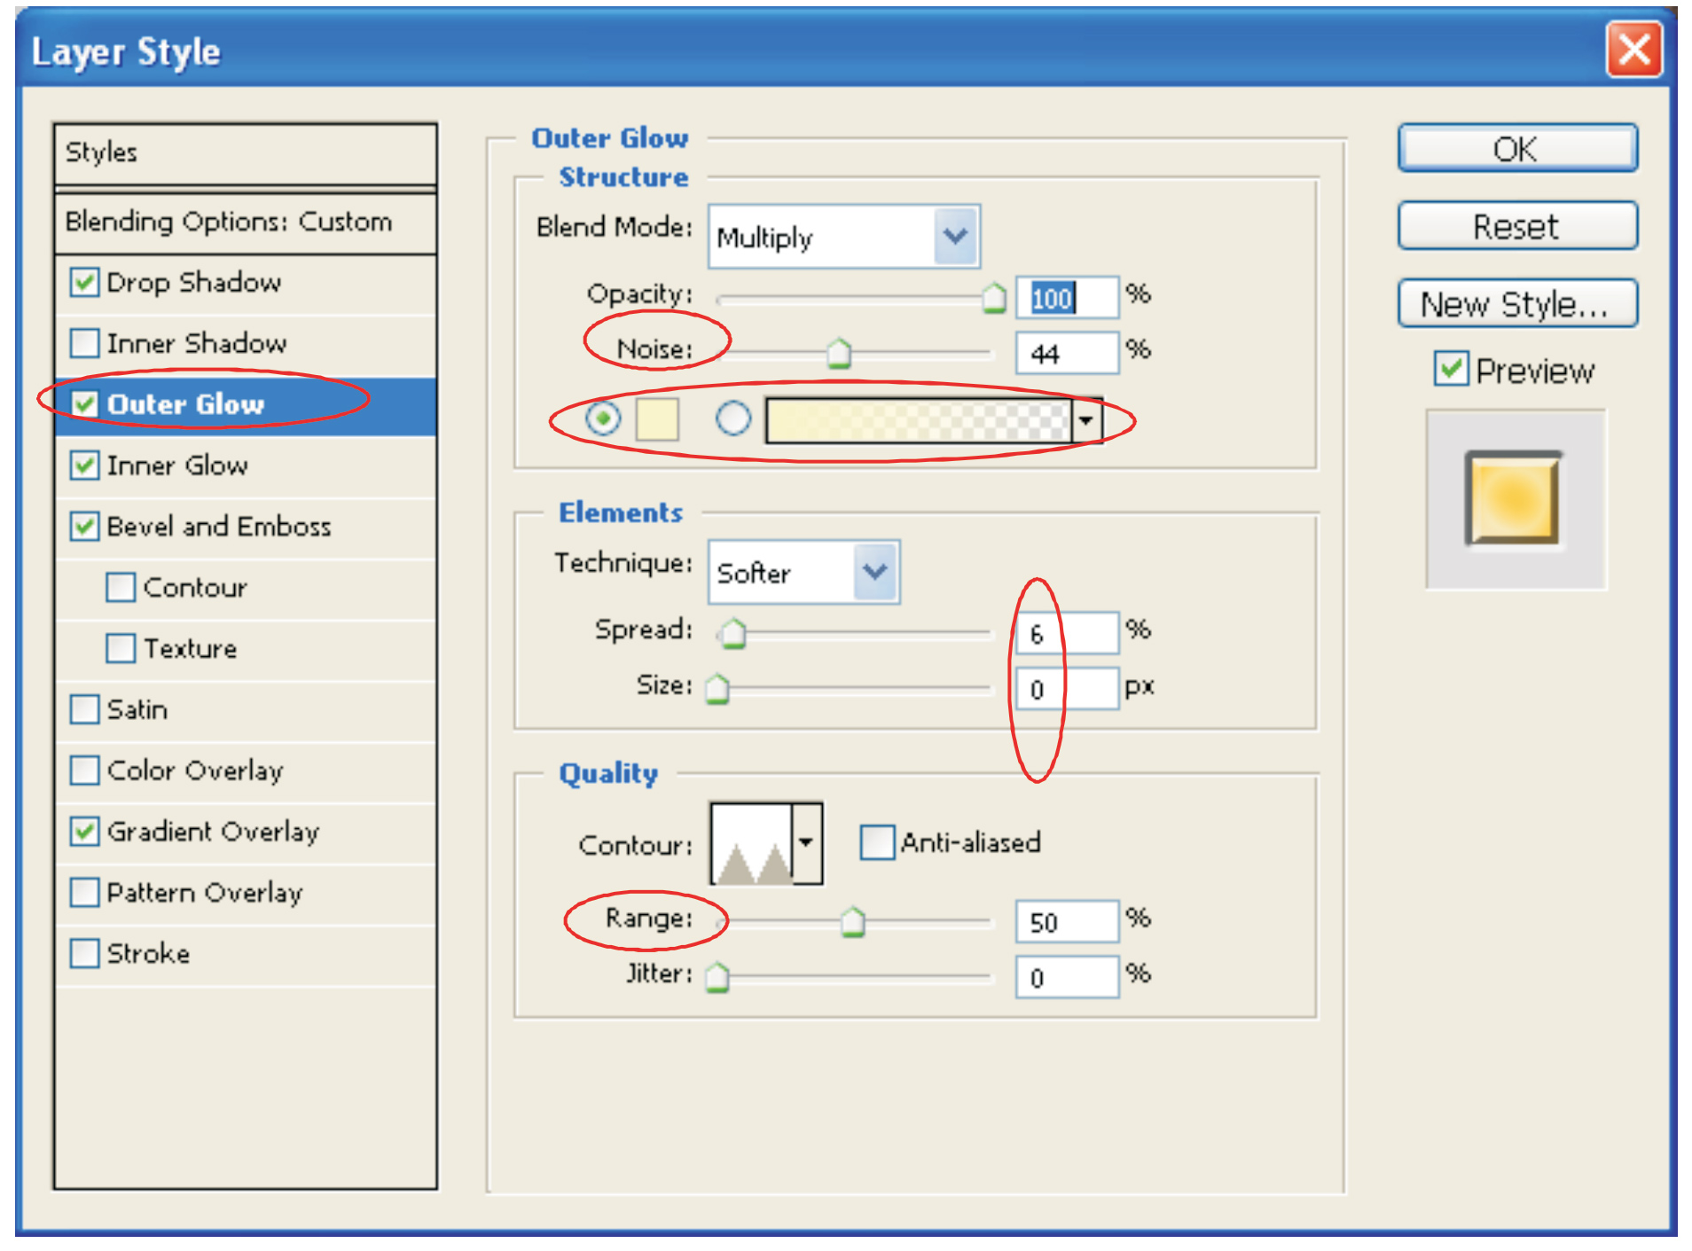Expand the gradient picker arrow
1692x1251 pixels.
point(1086,420)
